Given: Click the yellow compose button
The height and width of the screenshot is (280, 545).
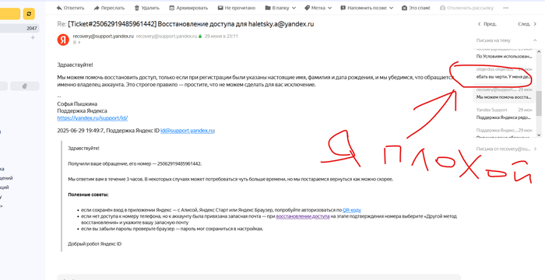Looking at the screenshot, I should pyautogui.click(x=10, y=13).
